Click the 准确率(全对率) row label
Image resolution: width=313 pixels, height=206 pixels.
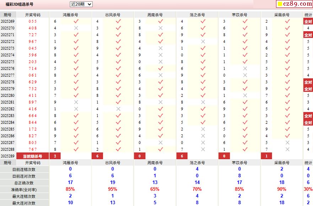24,190
